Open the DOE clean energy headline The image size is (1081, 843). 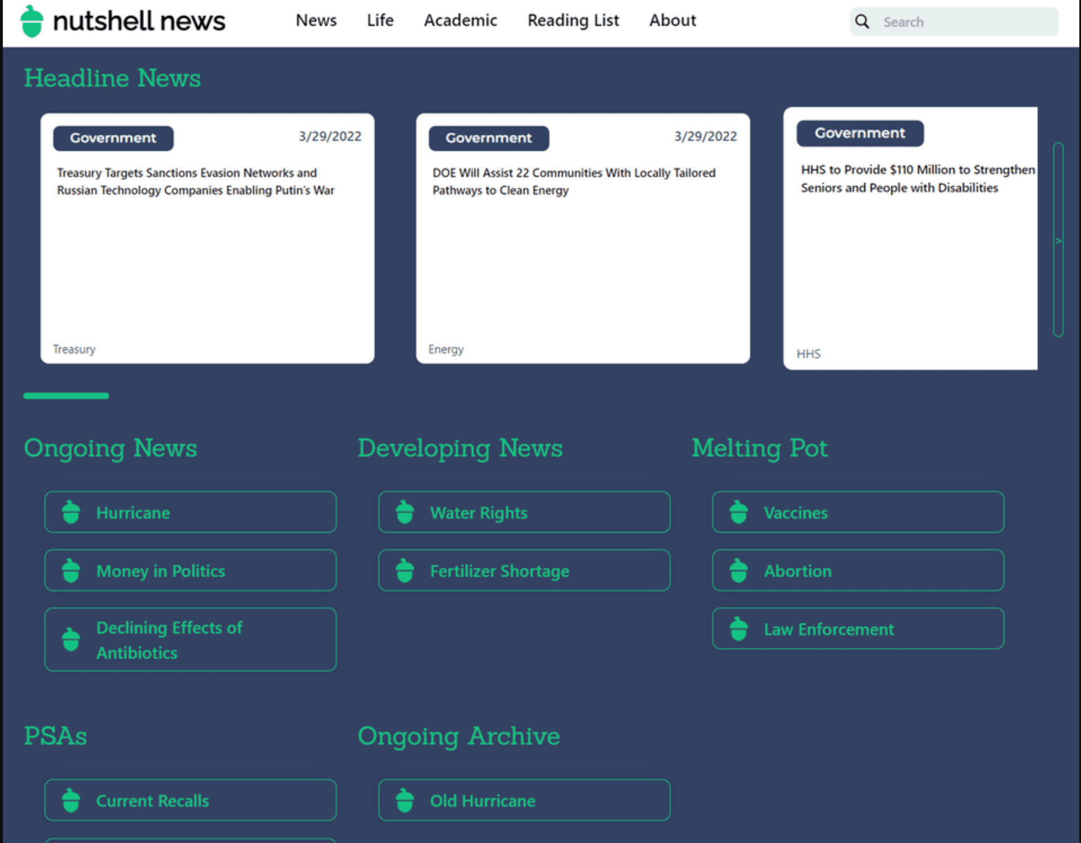[x=574, y=181]
